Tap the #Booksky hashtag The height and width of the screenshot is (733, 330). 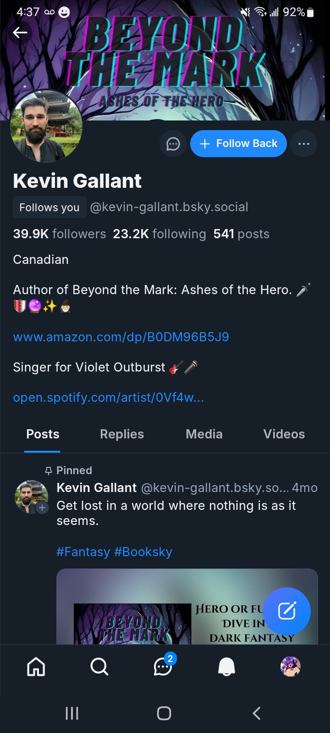(143, 552)
